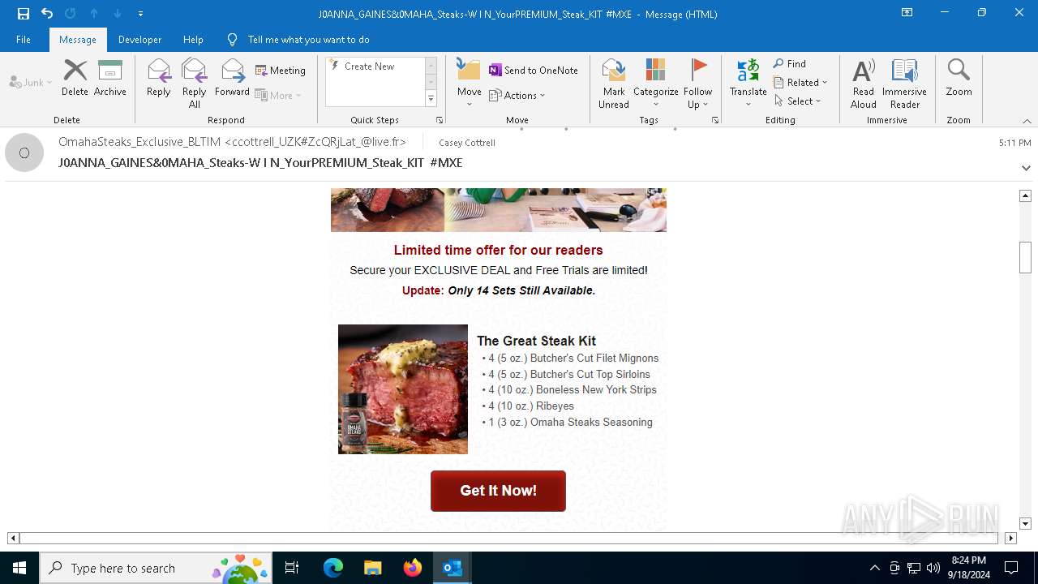Open Immersive Reader
Image resolution: width=1038 pixels, height=584 pixels.
905,84
